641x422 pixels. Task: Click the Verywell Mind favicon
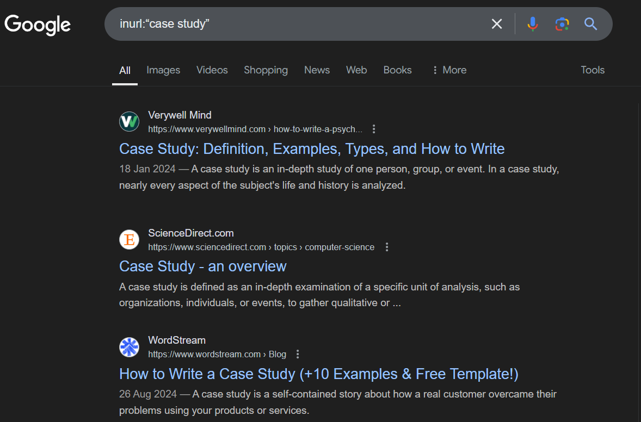pos(129,122)
